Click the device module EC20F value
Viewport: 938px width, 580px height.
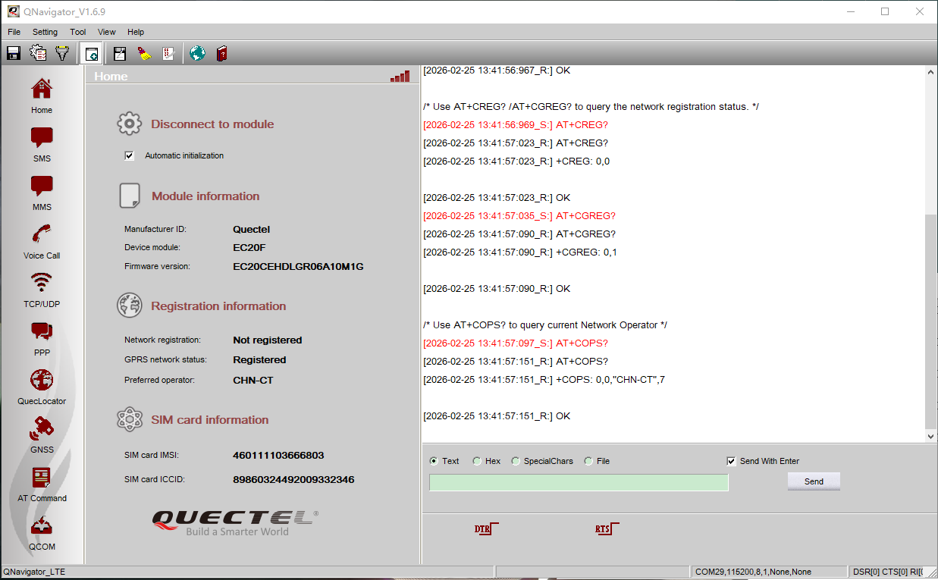(249, 247)
